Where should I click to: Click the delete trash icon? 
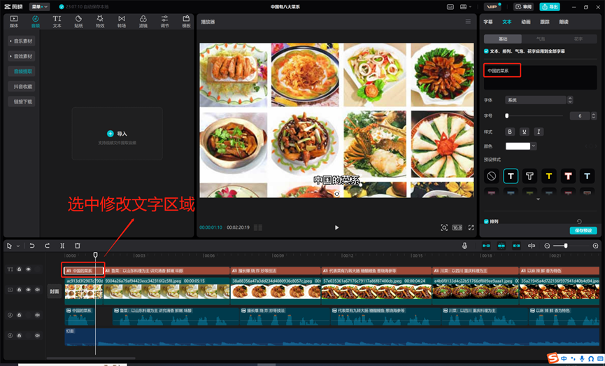[78, 246]
